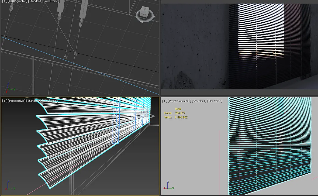318x196 pixels.
Task: Open the Flat Color shading menu
Action: point(215,101)
